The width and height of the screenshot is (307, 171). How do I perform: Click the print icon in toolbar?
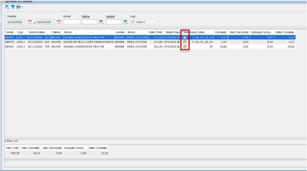pyautogui.click(x=18, y=7)
